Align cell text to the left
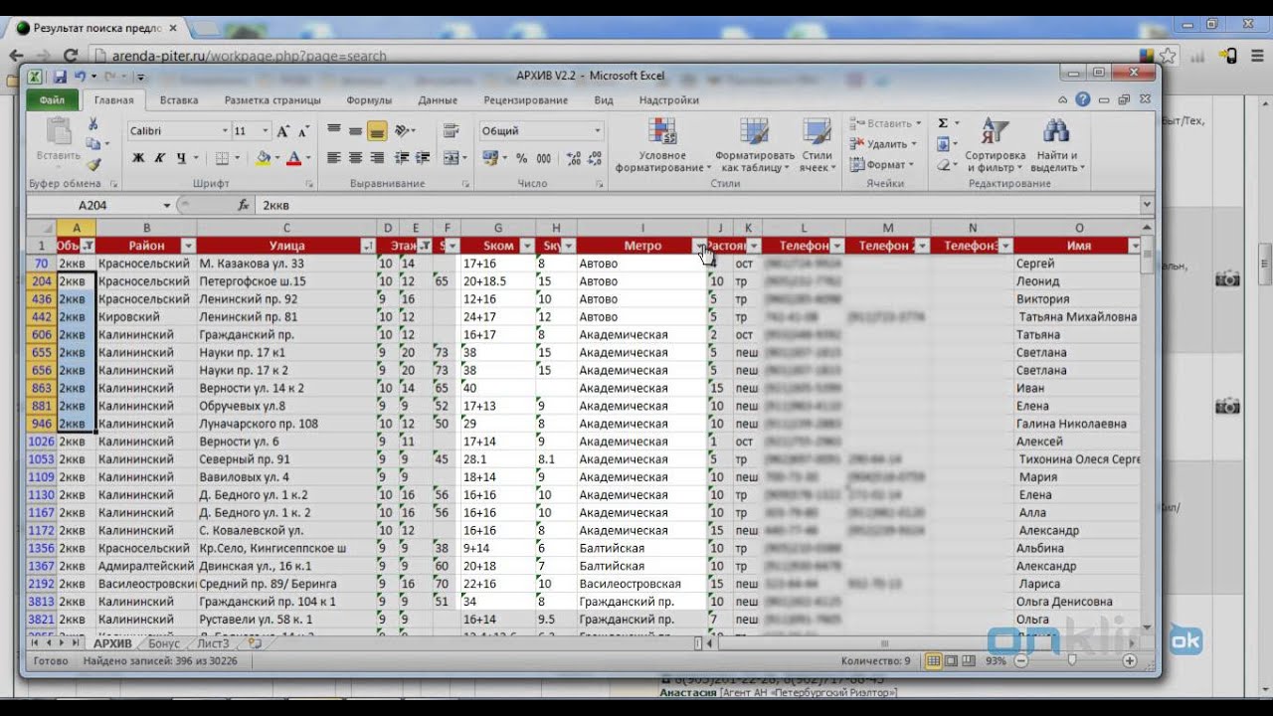The height and width of the screenshot is (716, 1273). (333, 158)
